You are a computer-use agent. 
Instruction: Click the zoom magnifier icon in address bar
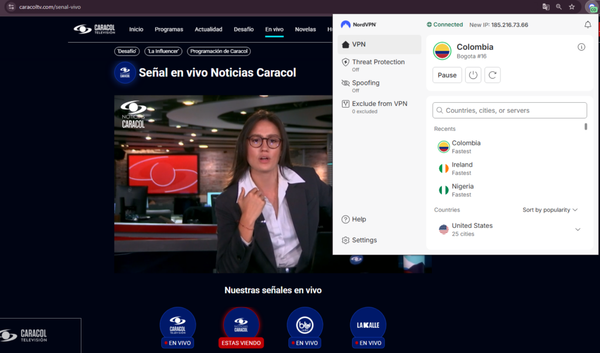pyautogui.click(x=558, y=7)
